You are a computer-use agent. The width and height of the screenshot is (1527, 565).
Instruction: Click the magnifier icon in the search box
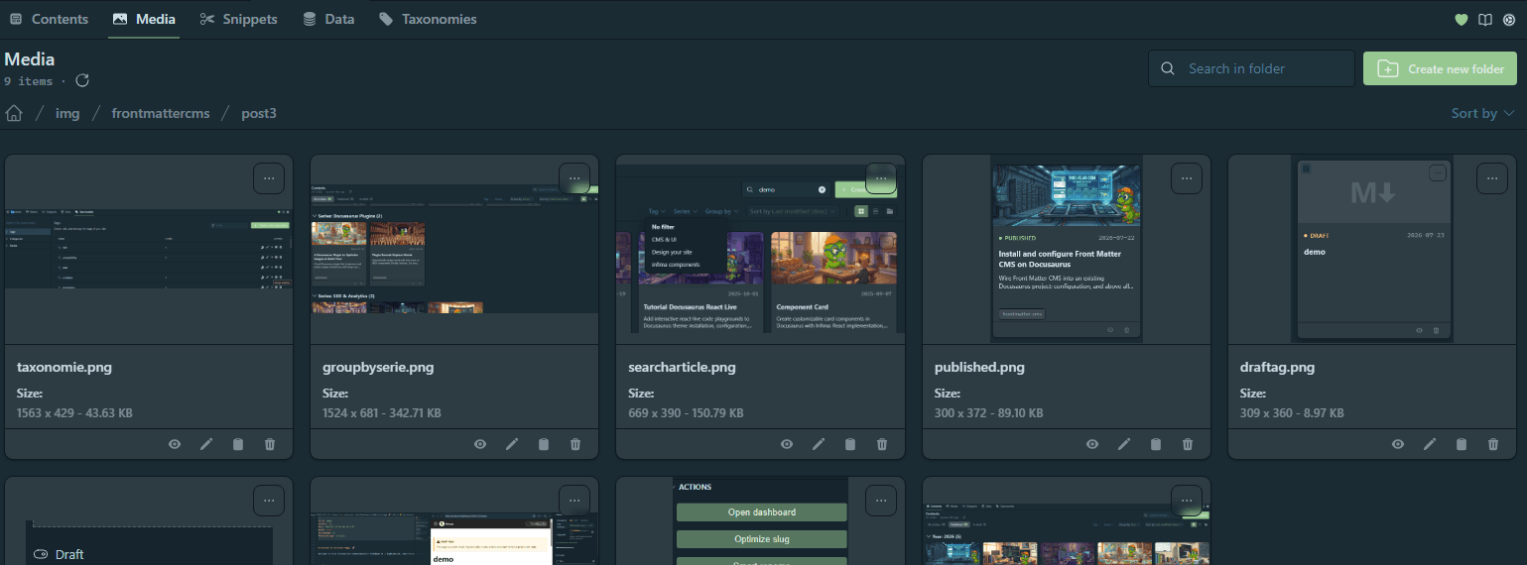pos(1168,69)
